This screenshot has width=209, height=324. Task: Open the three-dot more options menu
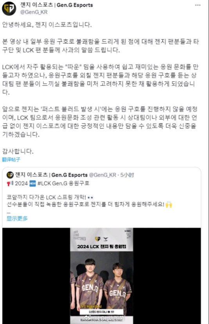tap(198, 5)
